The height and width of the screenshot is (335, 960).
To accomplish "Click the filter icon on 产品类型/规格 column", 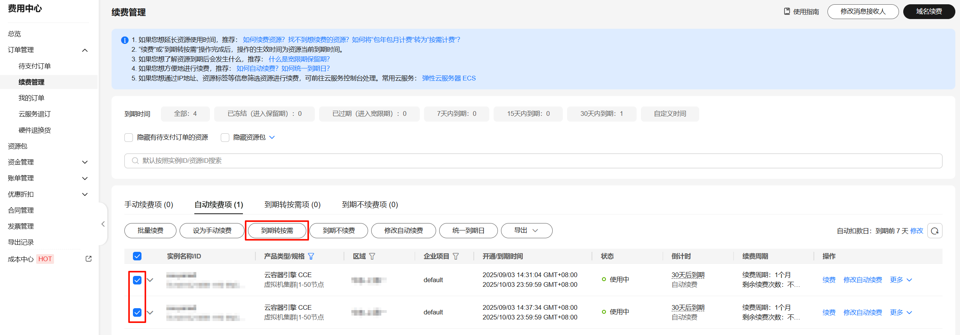I will pyautogui.click(x=311, y=256).
